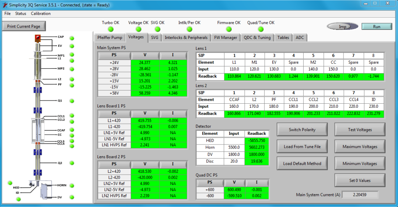Click the Turbo OK status LED
398x207 pixels.
[x=111, y=29]
